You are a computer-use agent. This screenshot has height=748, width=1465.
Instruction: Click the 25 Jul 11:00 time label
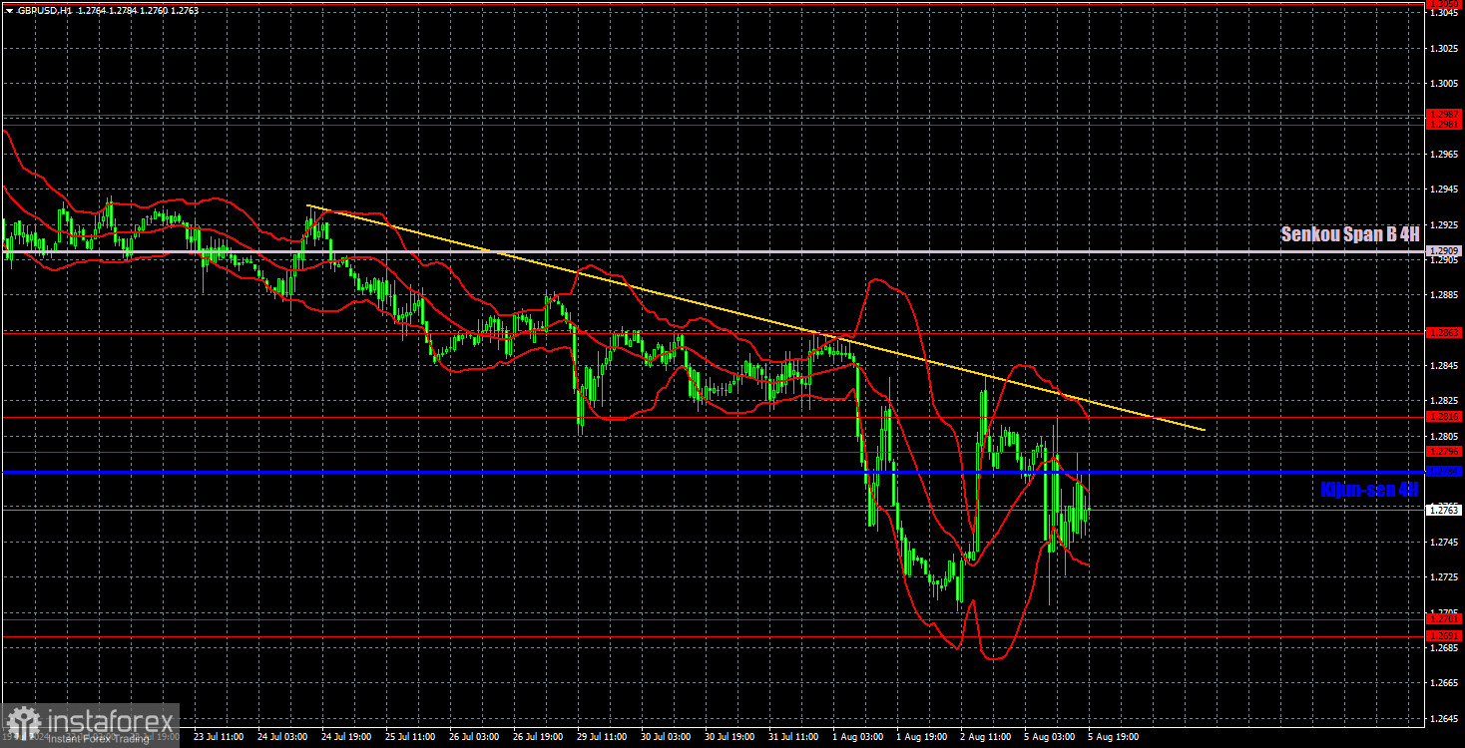[x=408, y=737]
